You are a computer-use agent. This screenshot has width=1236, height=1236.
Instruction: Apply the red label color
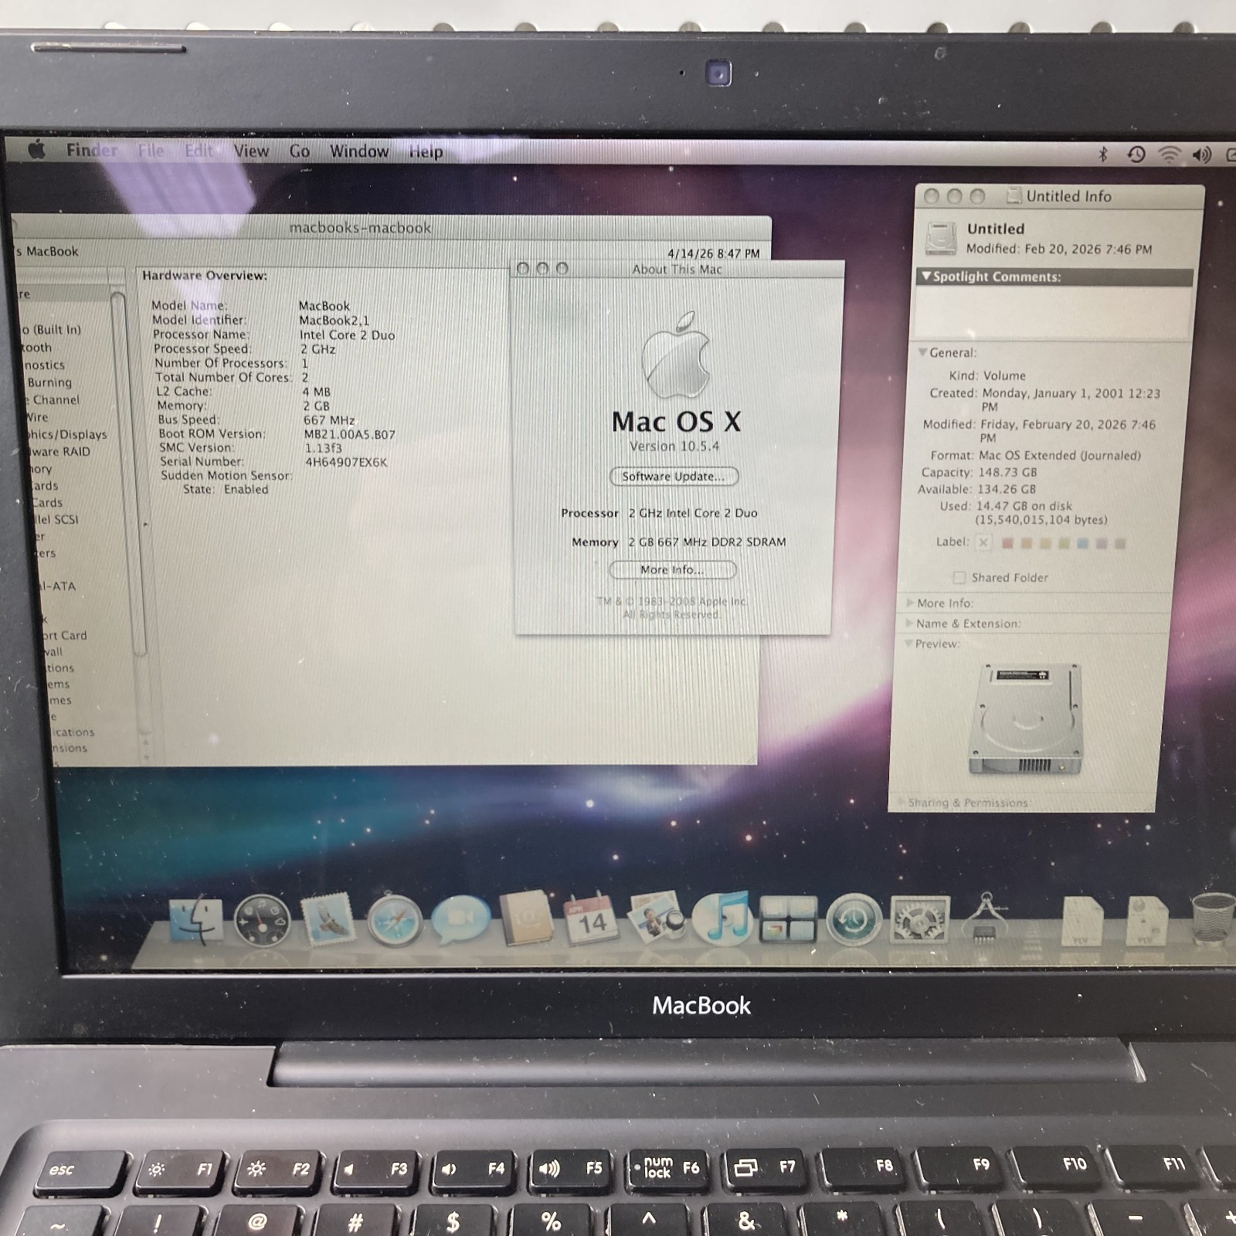tap(1007, 543)
